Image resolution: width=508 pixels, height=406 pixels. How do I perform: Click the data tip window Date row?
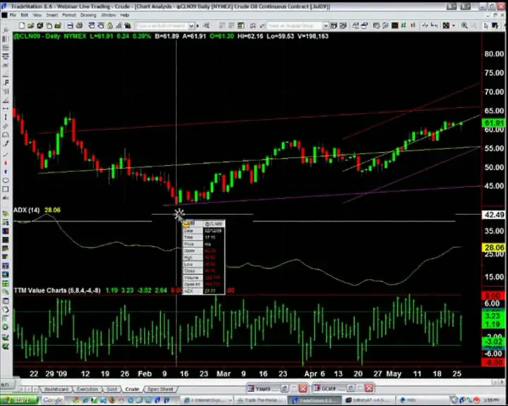click(x=203, y=231)
